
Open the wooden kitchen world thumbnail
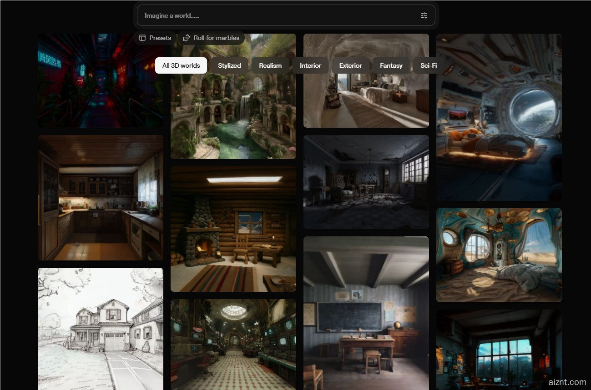point(100,197)
